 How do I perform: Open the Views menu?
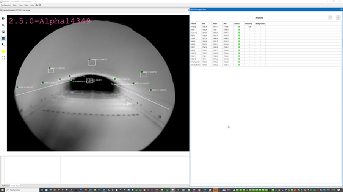coord(20,5)
